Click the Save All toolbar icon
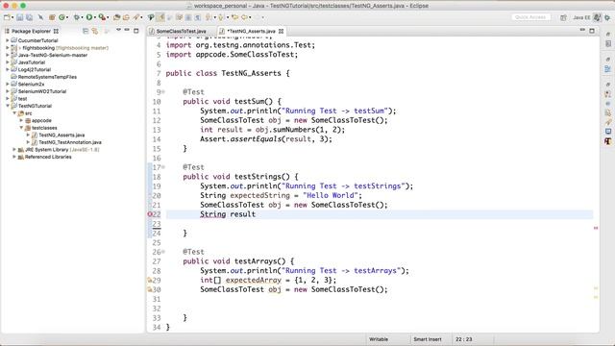 pyautogui.click(x=29, y=17)
